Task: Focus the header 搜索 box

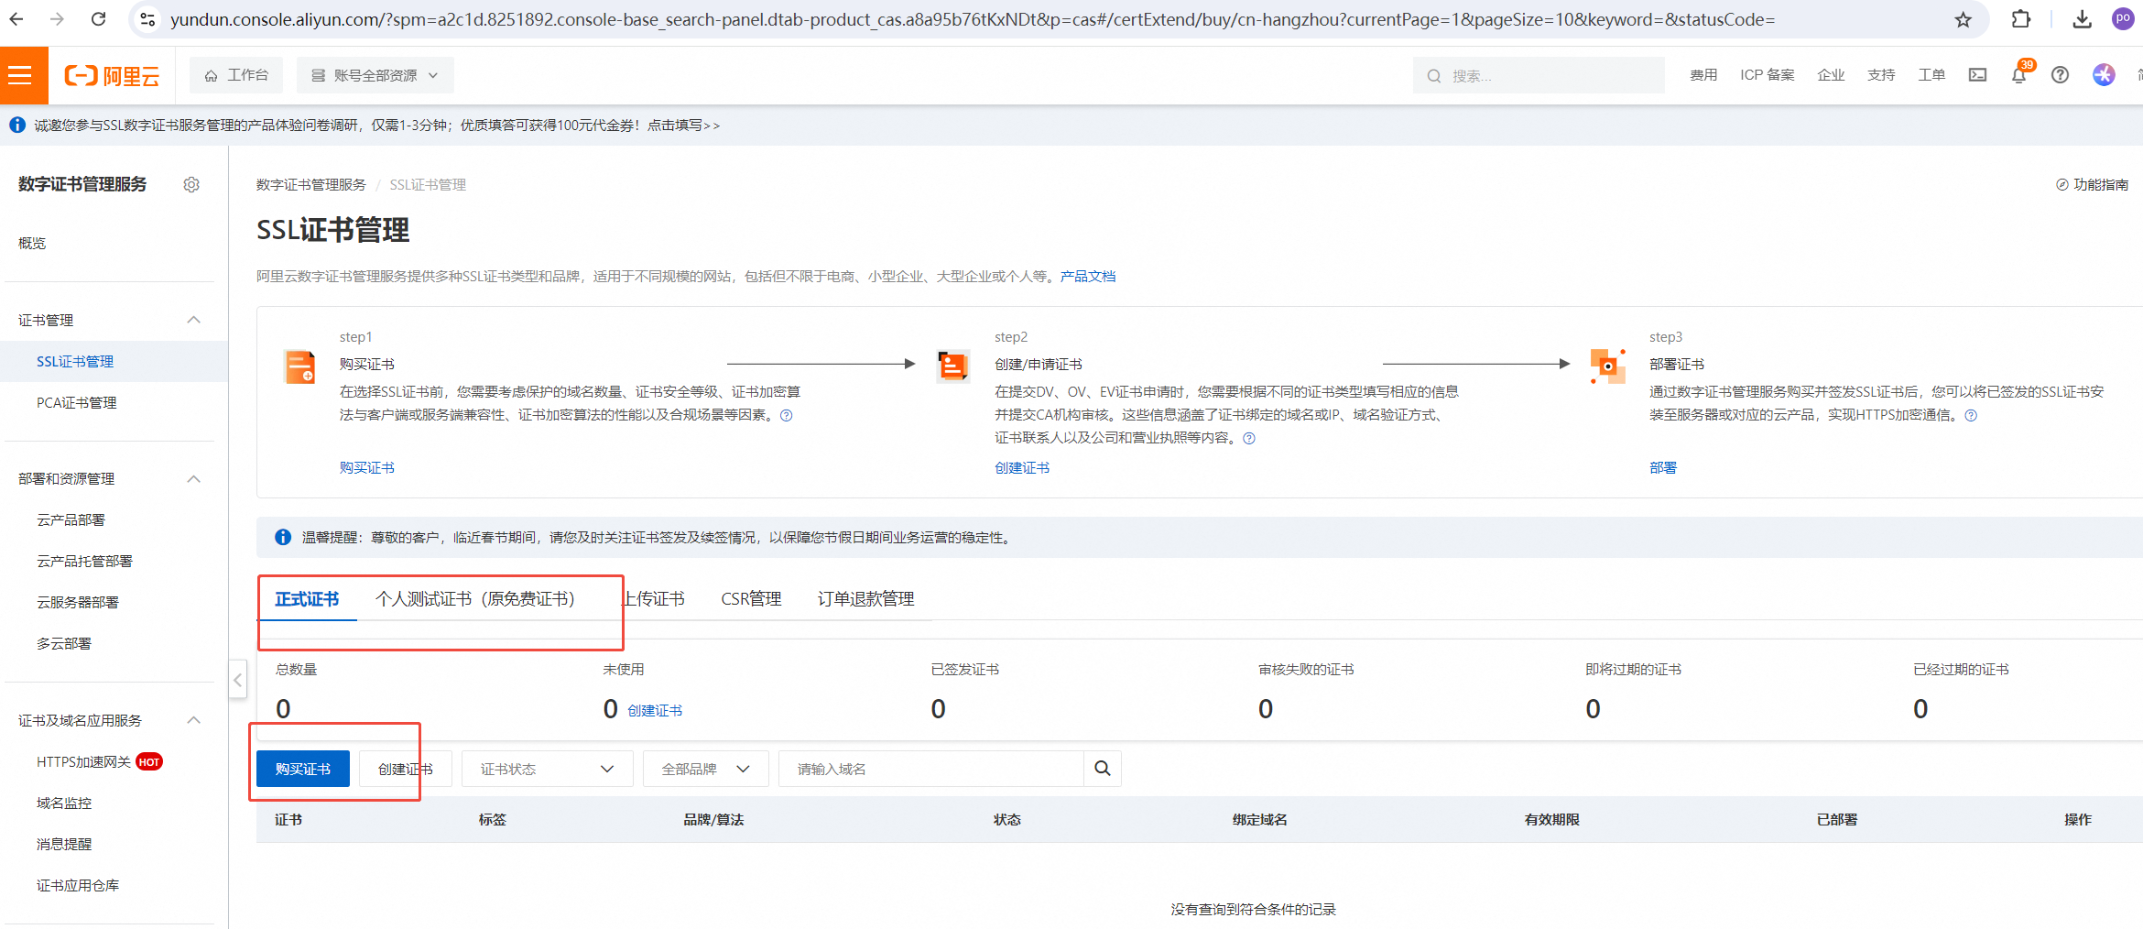Action: click(1539, 75)
